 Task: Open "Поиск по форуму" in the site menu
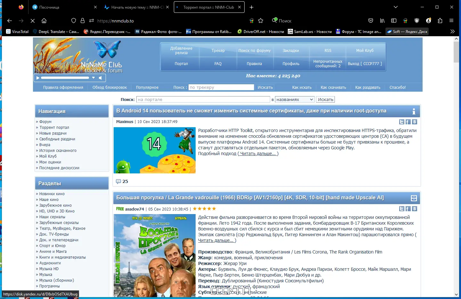[255, 51]
